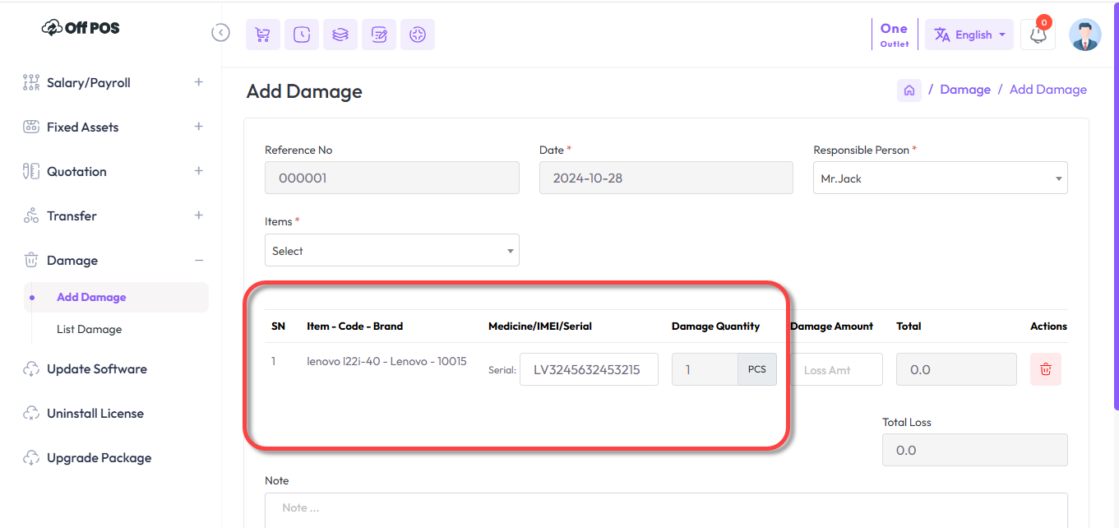1119x528 pixels.
Task: Collapse the sidebar with the arrow button
Action: coord(220,33)
